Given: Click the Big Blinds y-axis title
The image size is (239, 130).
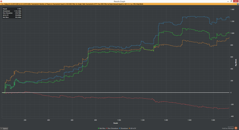Looking at the screenshot, I should pyautogui.click(x=236, y=63).
